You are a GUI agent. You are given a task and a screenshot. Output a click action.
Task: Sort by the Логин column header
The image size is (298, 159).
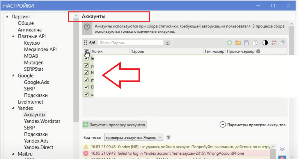point(110,51)
